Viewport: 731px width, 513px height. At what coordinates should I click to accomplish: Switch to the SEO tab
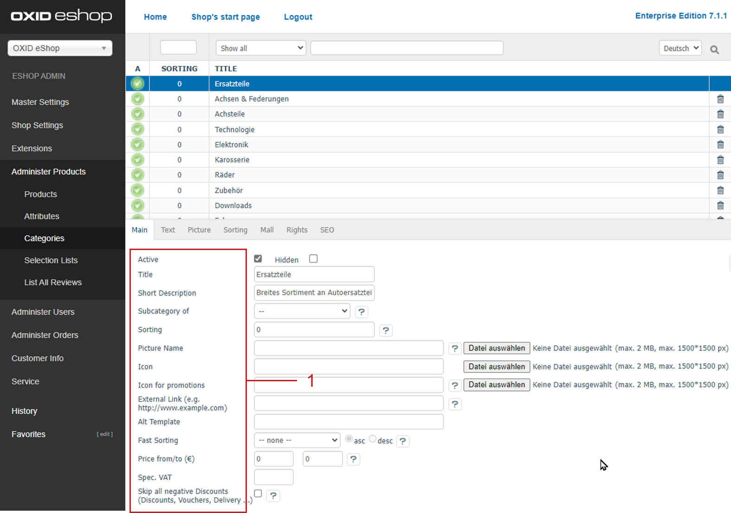click(327, 230)
